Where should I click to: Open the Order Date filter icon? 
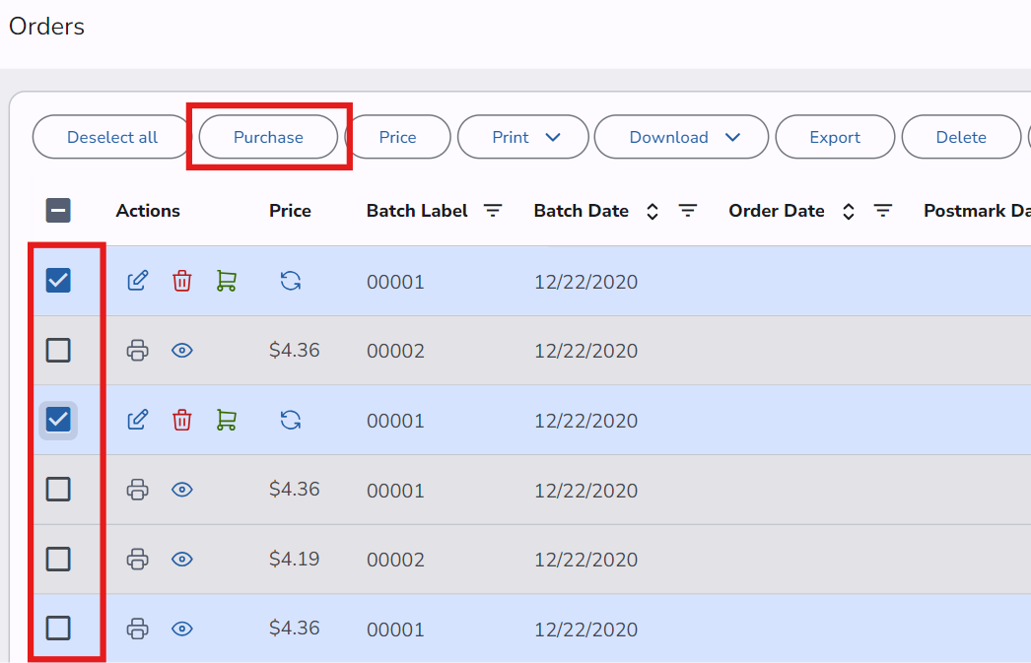883,211
